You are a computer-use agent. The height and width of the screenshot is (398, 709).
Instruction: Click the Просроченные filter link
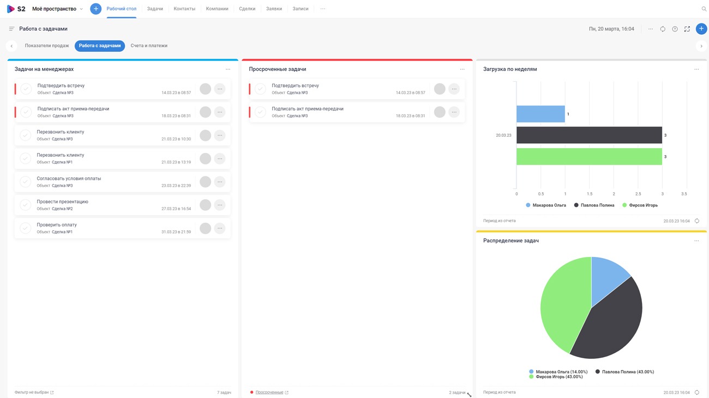[269, 392]
